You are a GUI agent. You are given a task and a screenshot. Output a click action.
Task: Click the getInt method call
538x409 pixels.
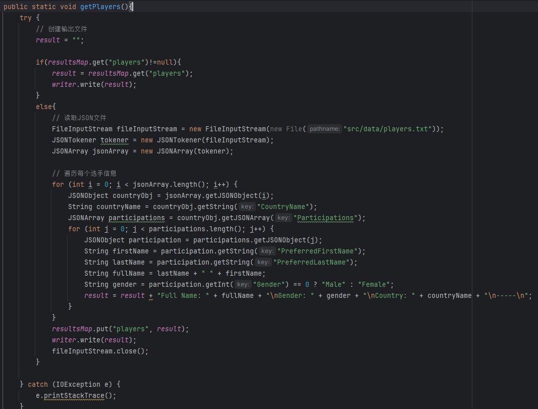217,284
